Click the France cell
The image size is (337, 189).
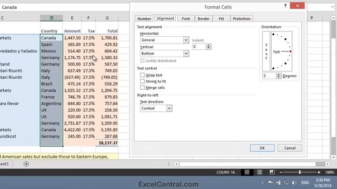(x=52, y=97)
